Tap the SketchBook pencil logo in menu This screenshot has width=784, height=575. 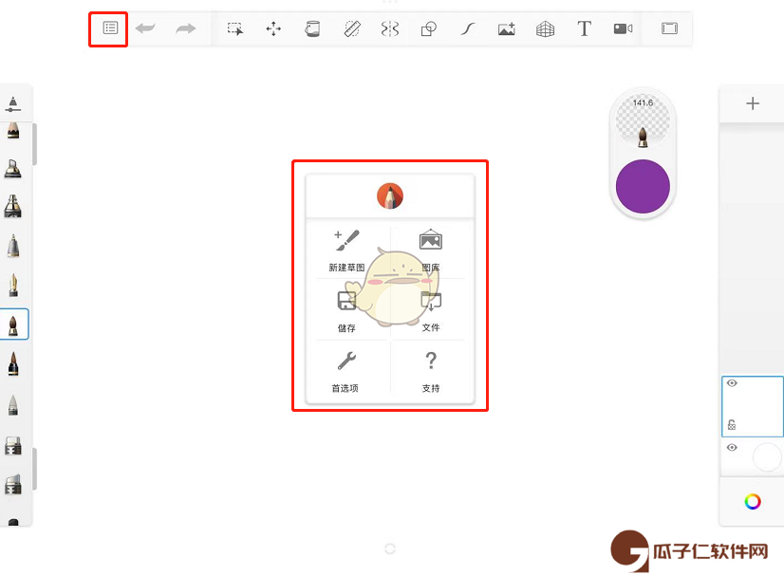(x=390, y=195)
